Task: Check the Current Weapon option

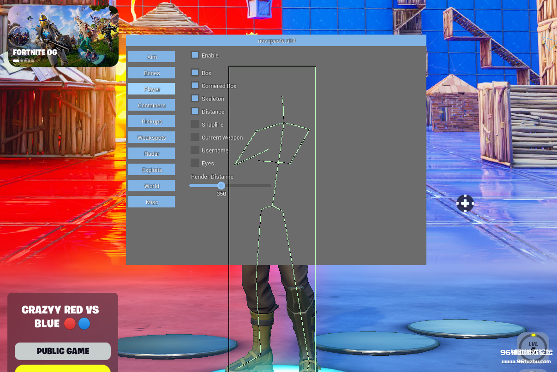Action: click(x=195, y=137)
